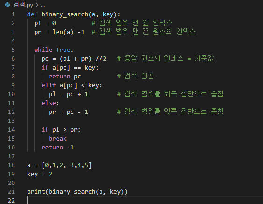Click comment '# 검색 성공'
Screen dimensions: 263x204
[135, 76]
